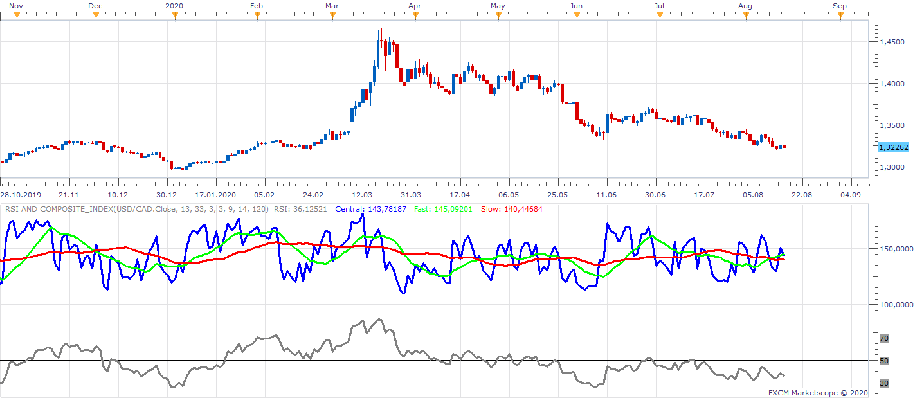915x398 pixels.
Task: Click the 22.08 date label
Action: point(802,194)
